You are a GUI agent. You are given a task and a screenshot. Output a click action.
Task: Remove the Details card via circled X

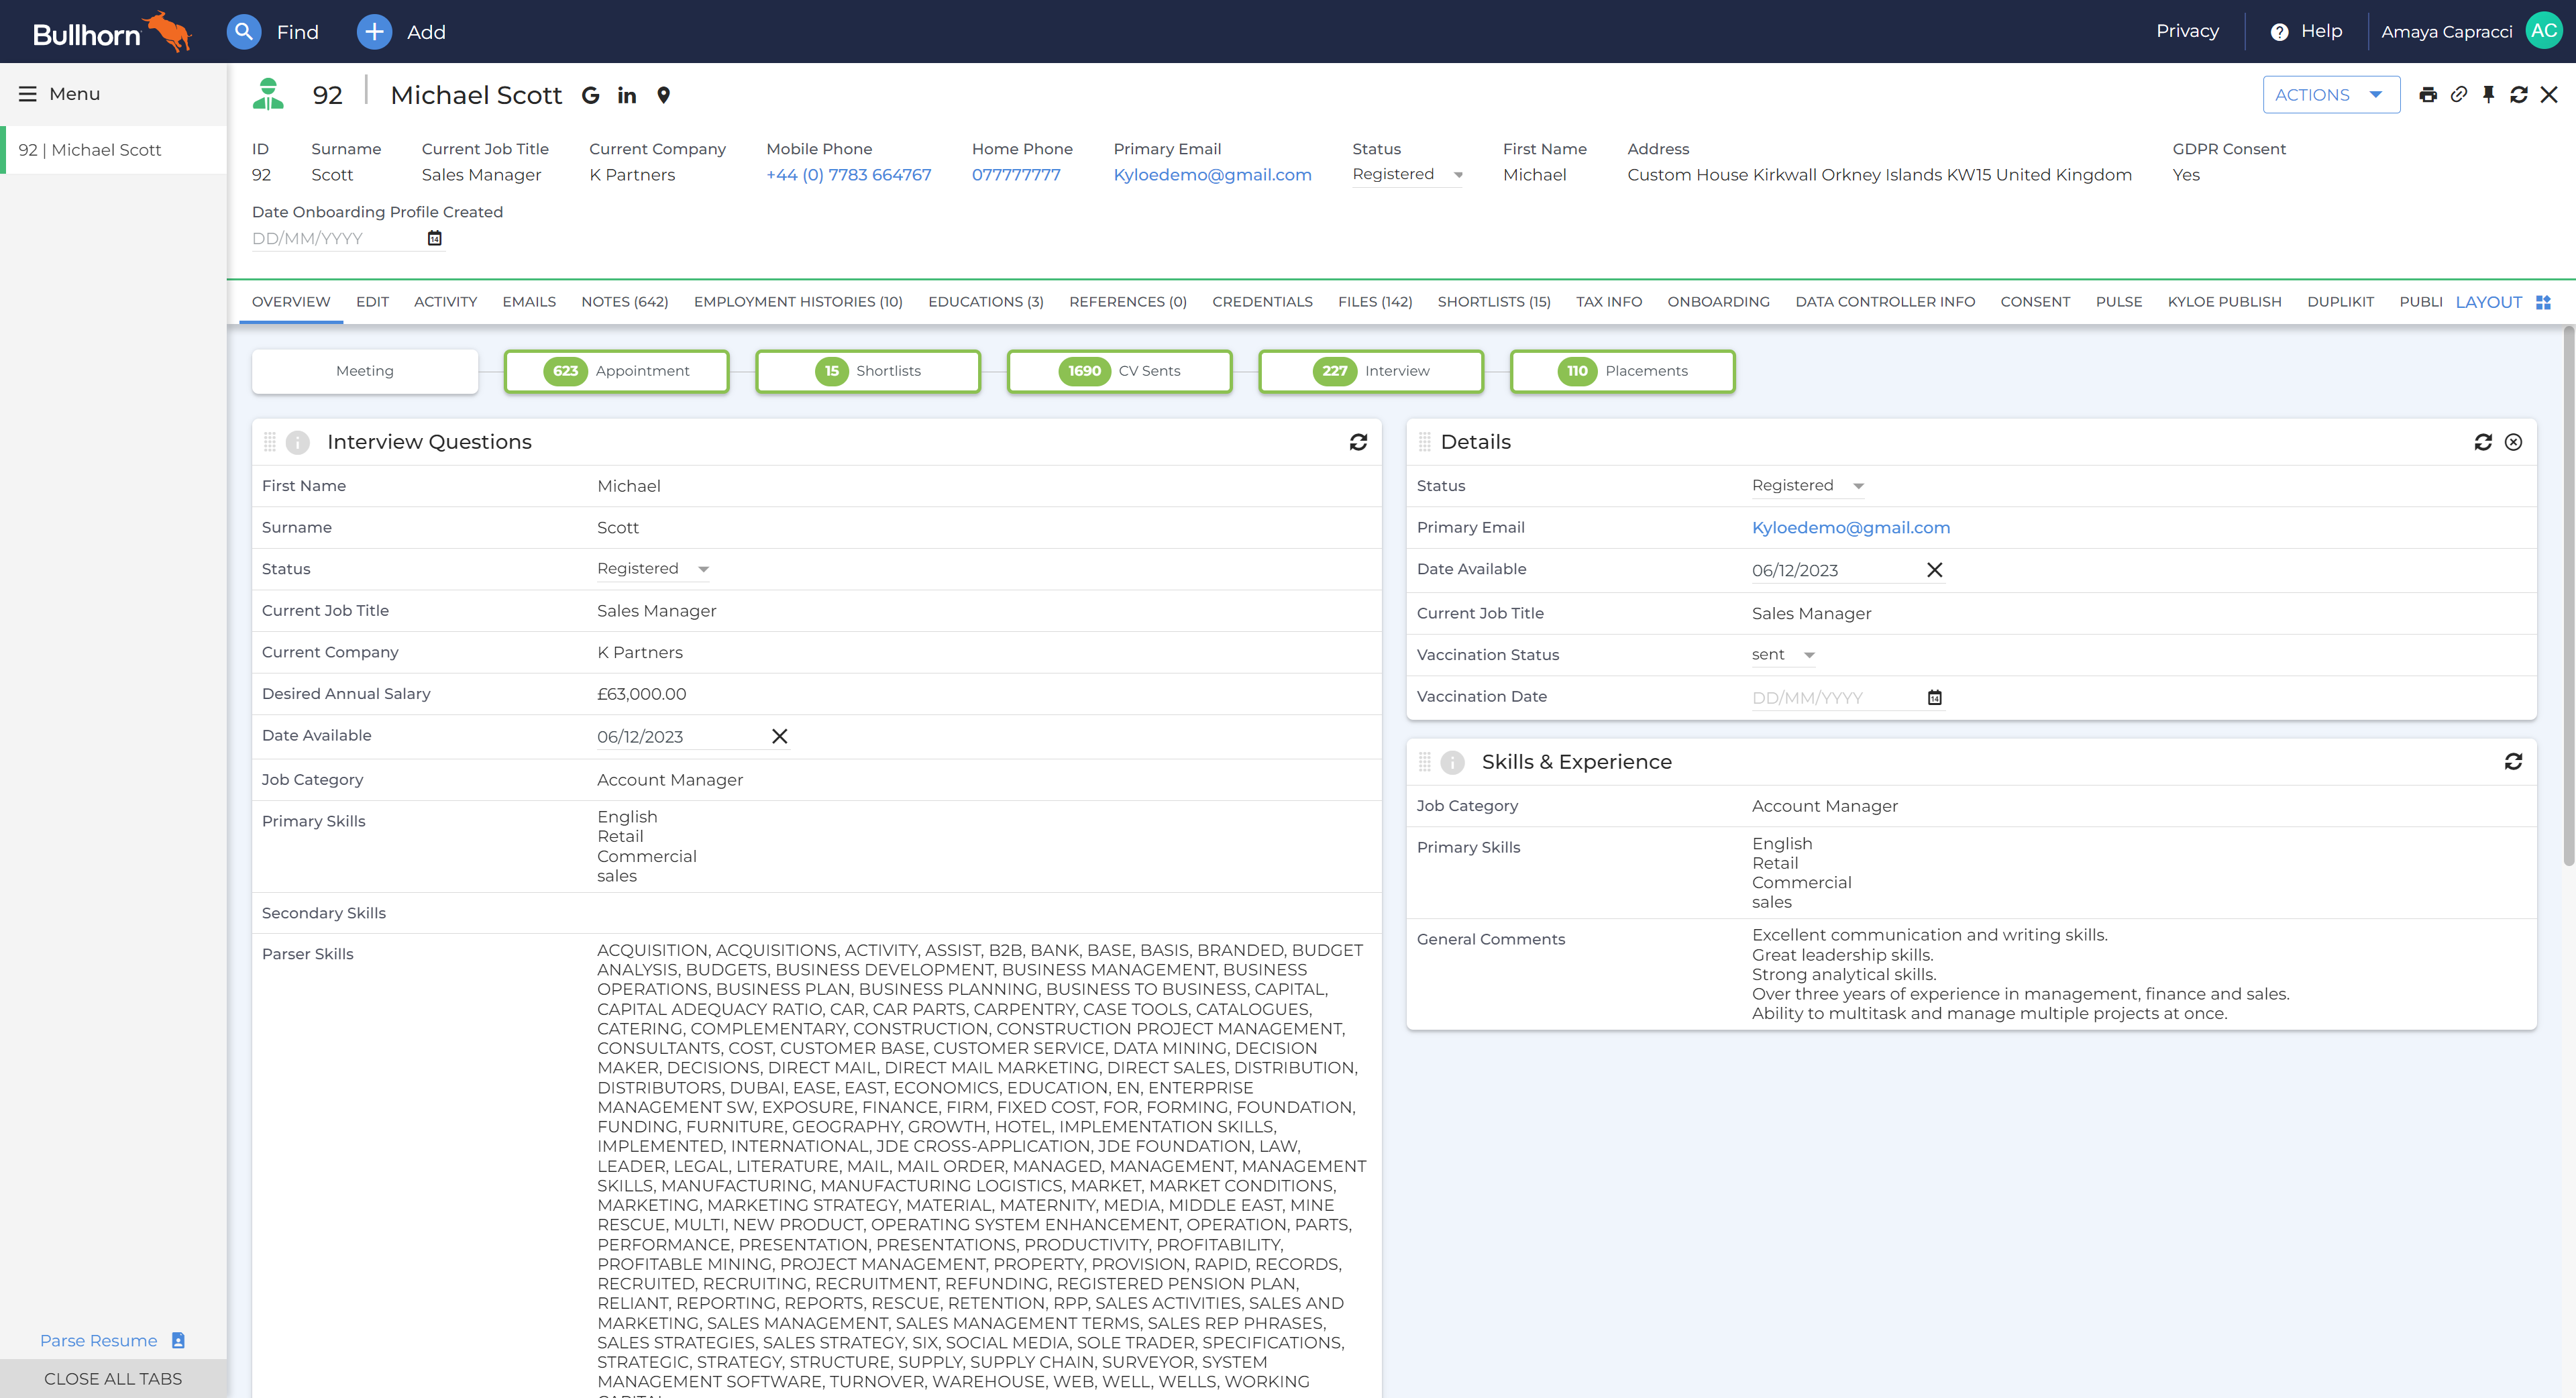coord(2513,442)
